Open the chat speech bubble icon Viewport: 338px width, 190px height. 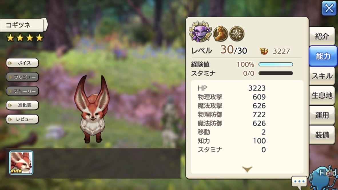(x=299, y=182)
